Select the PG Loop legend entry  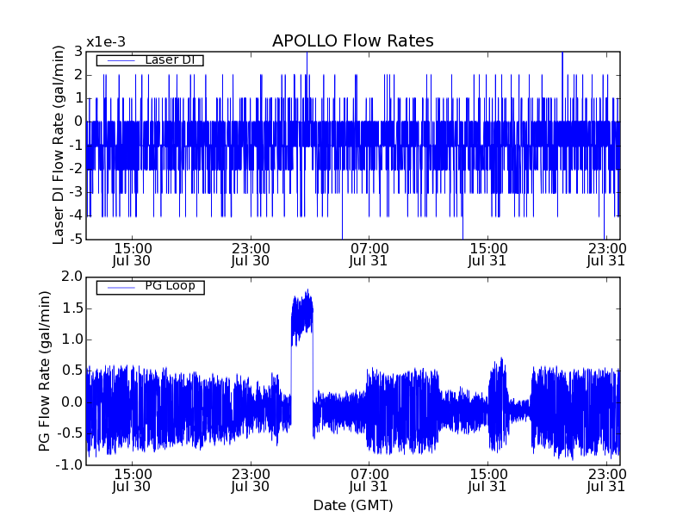150,287
